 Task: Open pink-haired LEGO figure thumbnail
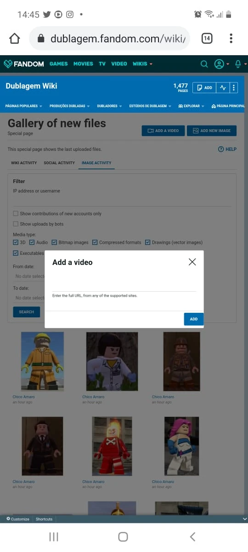tap(181, 446)
